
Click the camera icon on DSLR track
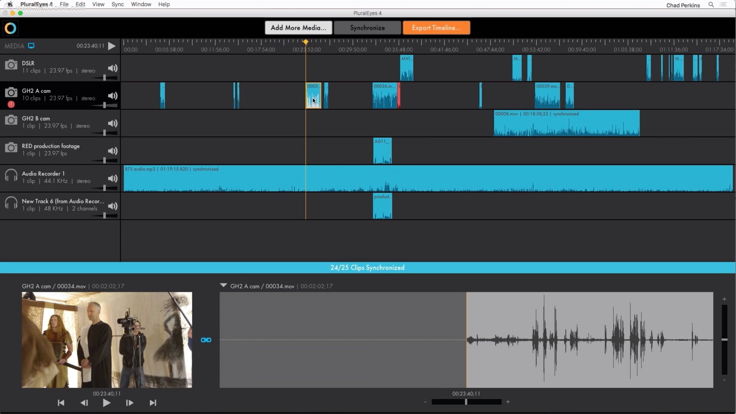pos(11,65)
